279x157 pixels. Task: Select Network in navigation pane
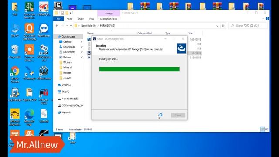click(x=66, y=113)
